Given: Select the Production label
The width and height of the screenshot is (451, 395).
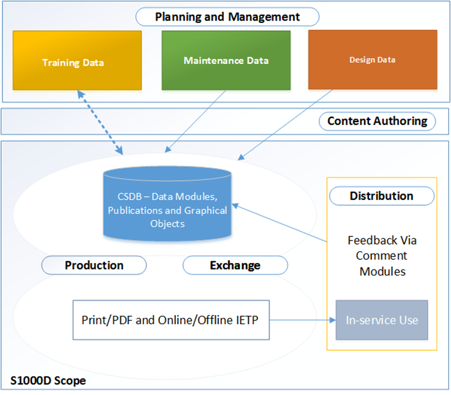Looking at the screenshot, I should (94, 265).
